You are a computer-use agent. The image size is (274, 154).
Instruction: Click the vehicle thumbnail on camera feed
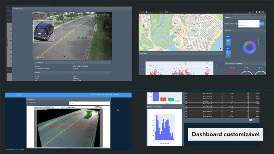pos(43,31)
